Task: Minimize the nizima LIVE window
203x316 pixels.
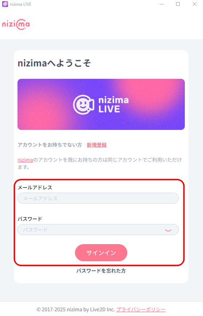Action: (162, 4)
